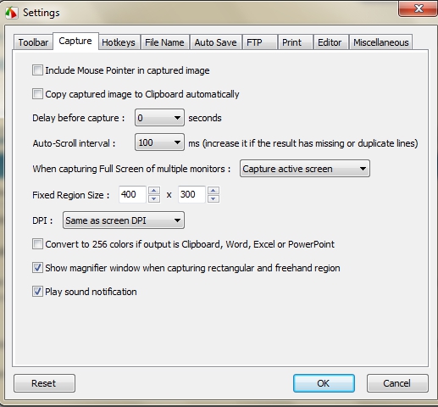Enable Include Mouse Pointer in captured image
The width and height of the screenshot is (438, 407).
(x=37, y=70)
